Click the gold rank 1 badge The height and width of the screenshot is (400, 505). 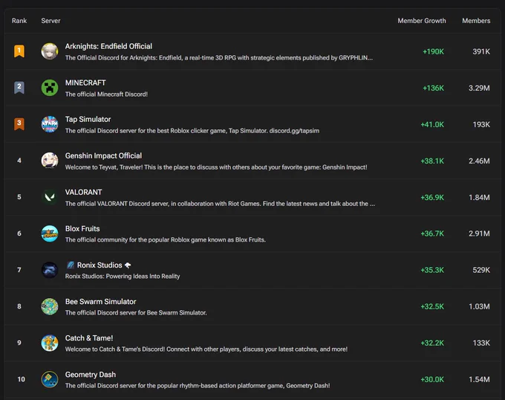(x=19, y=51)
